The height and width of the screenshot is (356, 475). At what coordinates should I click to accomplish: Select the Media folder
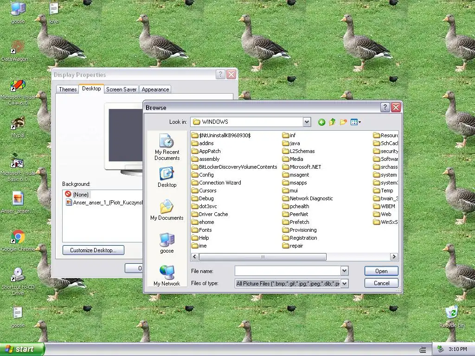[293, 159]
